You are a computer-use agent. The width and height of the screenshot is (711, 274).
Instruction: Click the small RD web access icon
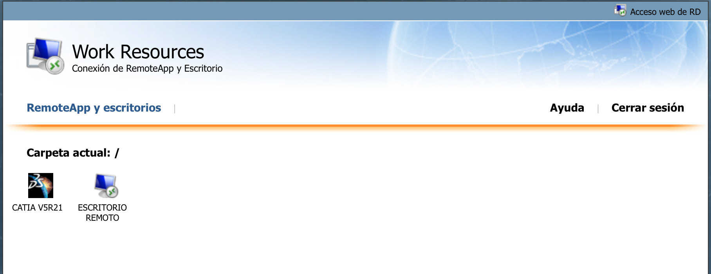pos(620,11)
